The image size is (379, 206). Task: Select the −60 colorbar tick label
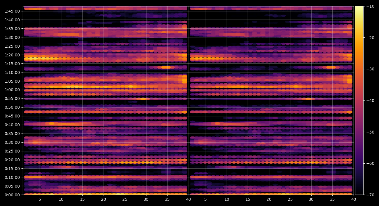point(371,163)
